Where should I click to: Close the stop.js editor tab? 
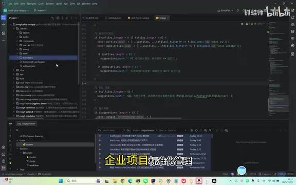pos(168,18)
